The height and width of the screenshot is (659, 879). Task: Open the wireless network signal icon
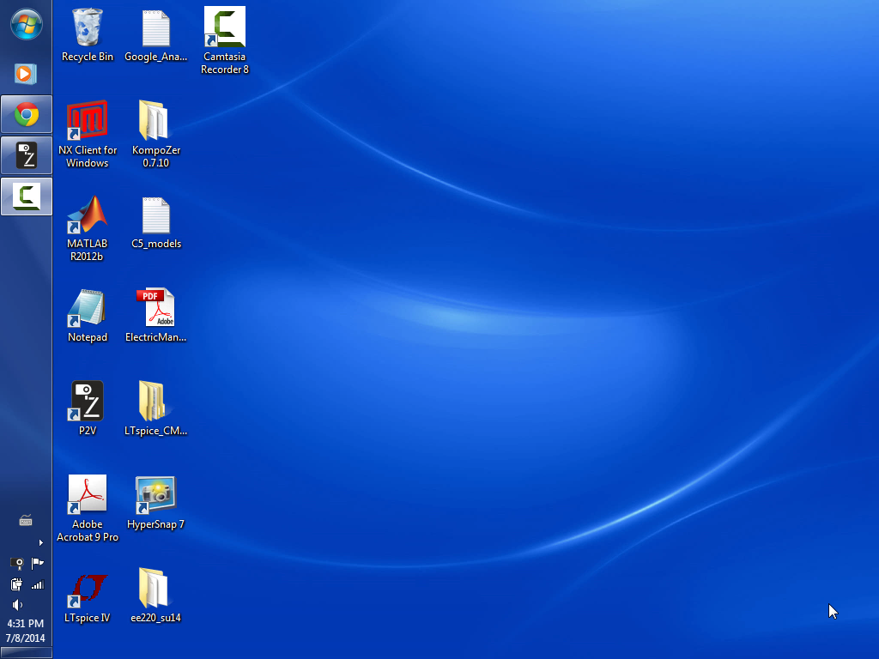37,584
